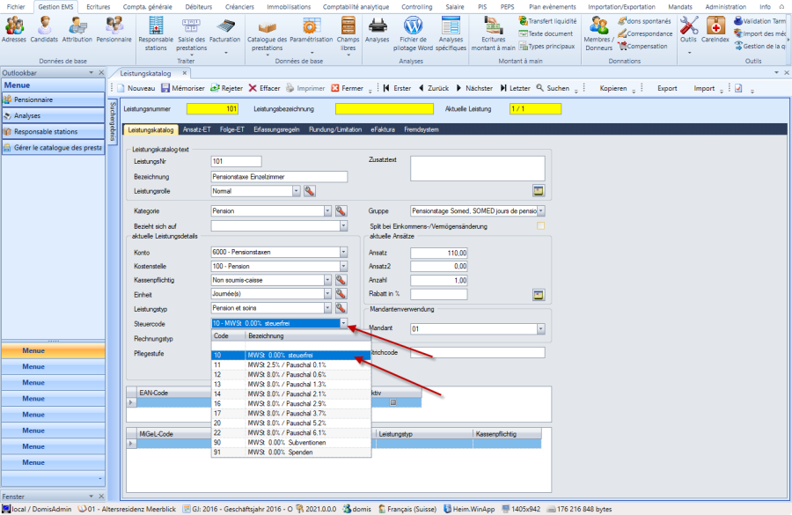792x515 pixels.
Task: Switch to the Ansatz-ET tab
Action: (195, 129)
